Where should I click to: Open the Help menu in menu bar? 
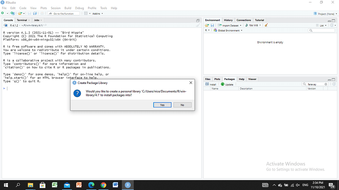tap(114, 8)
